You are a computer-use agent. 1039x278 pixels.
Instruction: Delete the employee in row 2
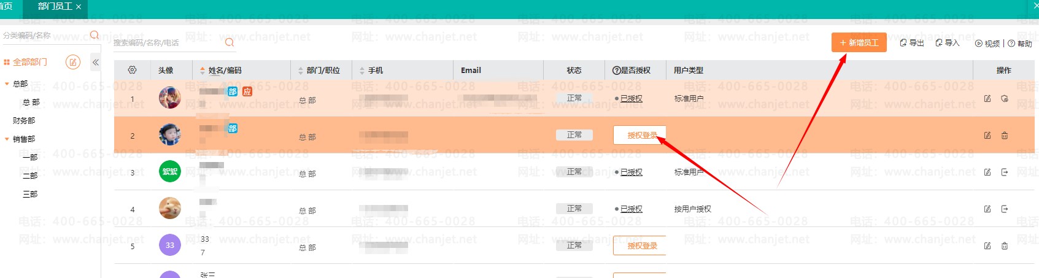click(1005, 135)
